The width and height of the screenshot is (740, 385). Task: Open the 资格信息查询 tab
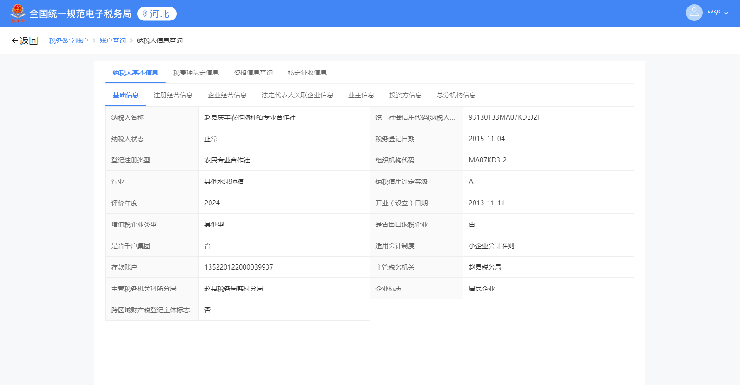pos(253,73)
